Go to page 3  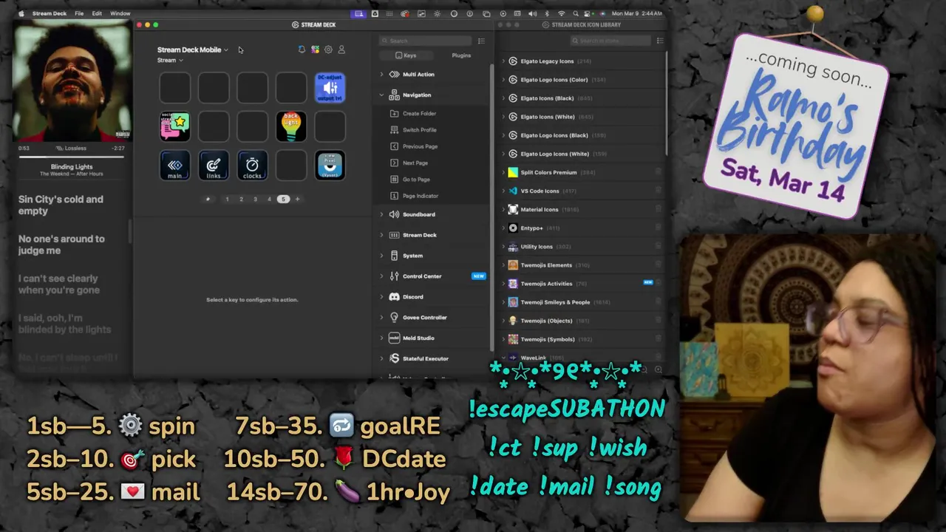pos(255,199)
